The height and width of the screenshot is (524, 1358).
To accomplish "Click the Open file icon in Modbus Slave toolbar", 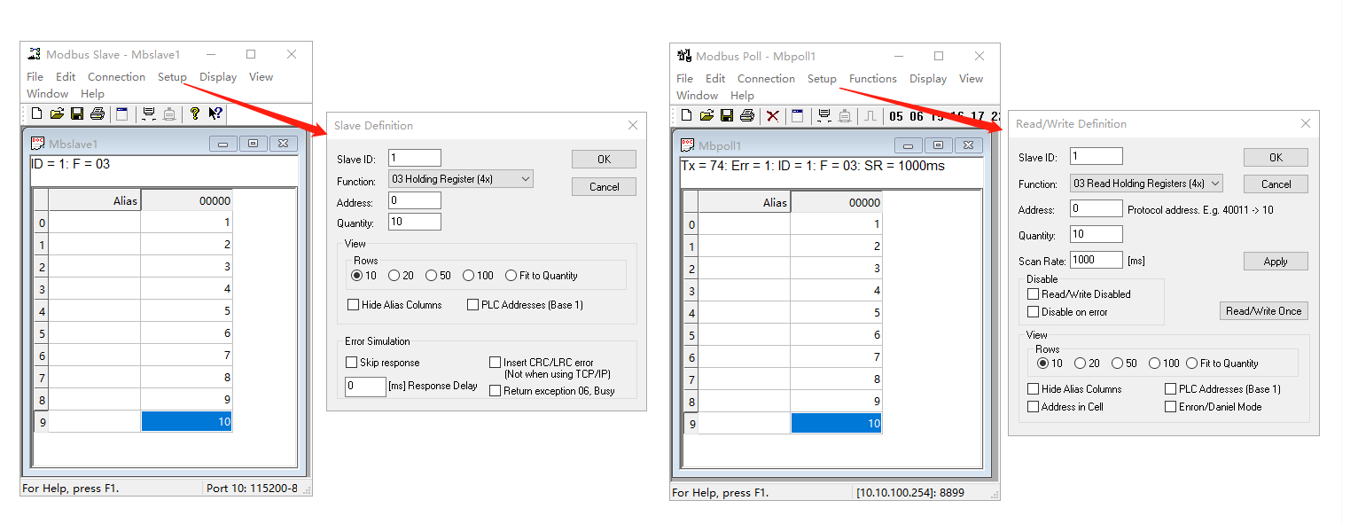I will point(57,113).
